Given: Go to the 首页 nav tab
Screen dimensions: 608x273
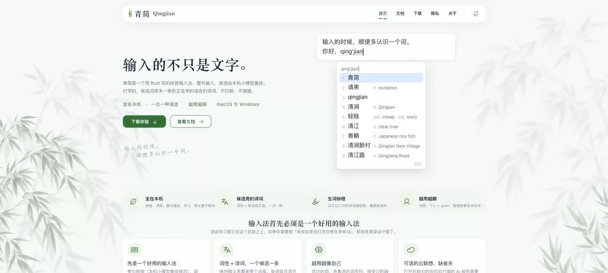Looking at the screenshot, I should click(x=383, y=13).
